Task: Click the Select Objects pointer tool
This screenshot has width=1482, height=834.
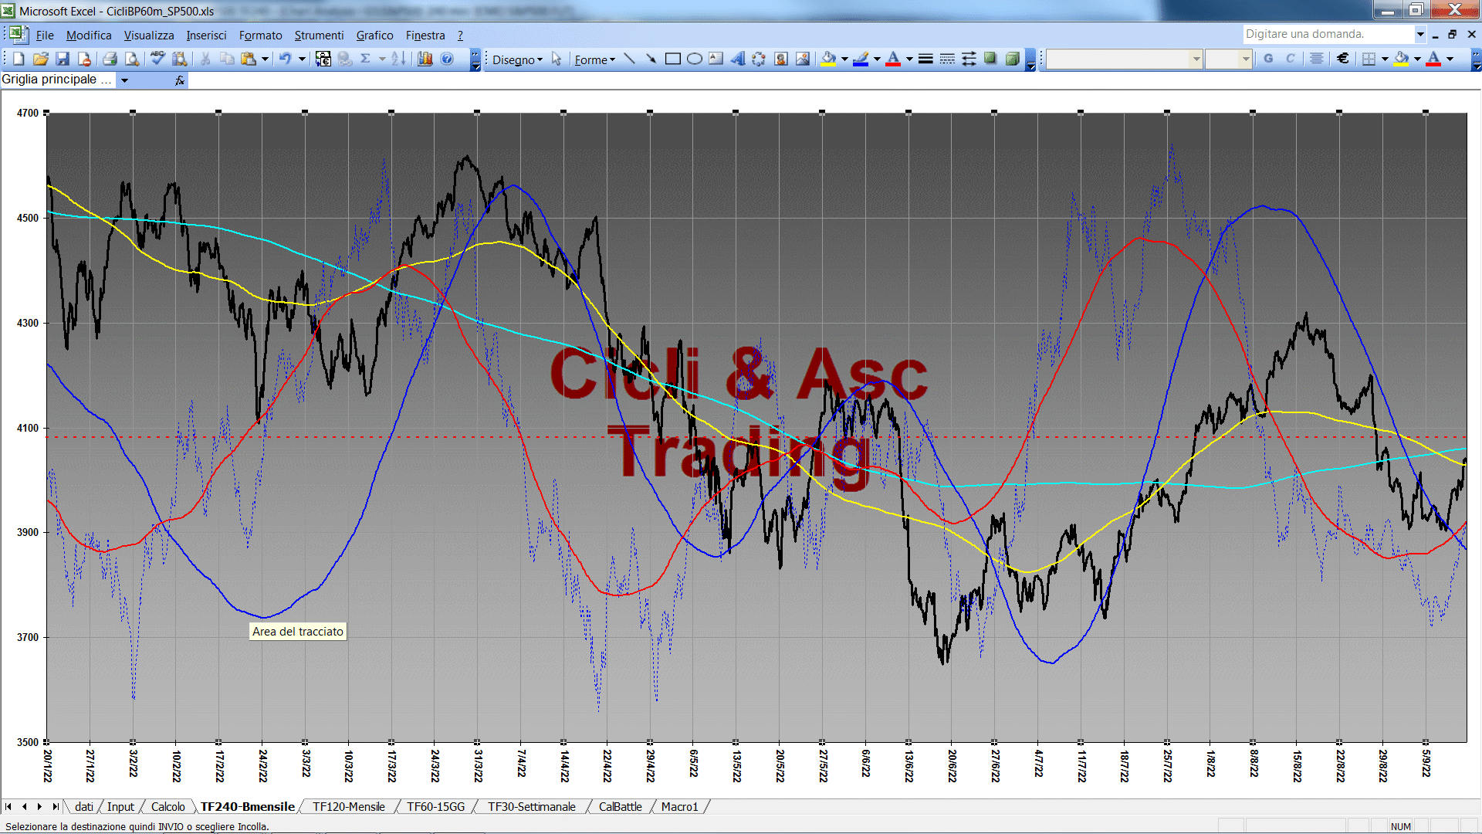Action: 557,59
